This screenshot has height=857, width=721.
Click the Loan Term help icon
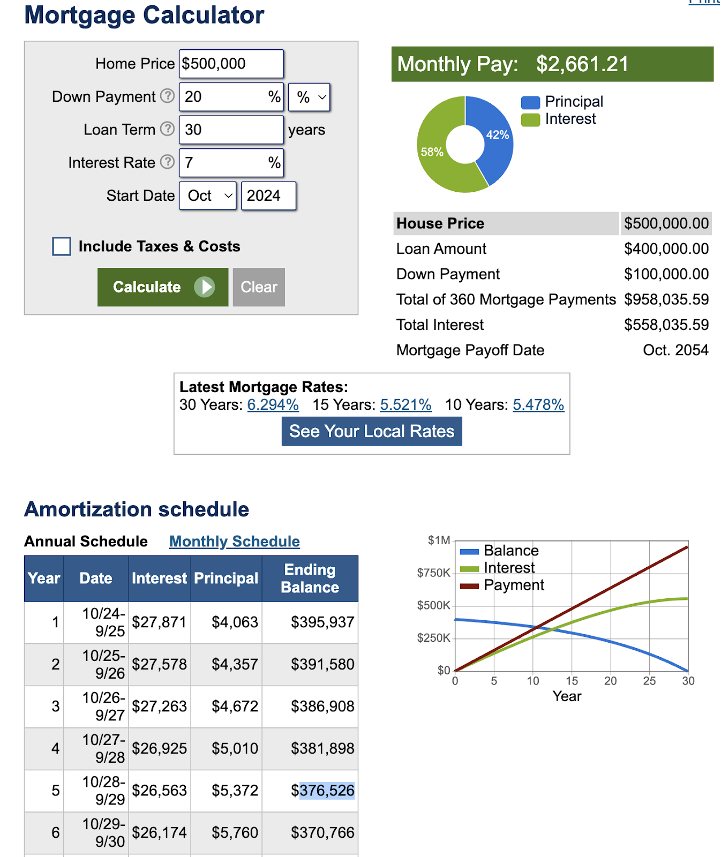click(168, 129)
